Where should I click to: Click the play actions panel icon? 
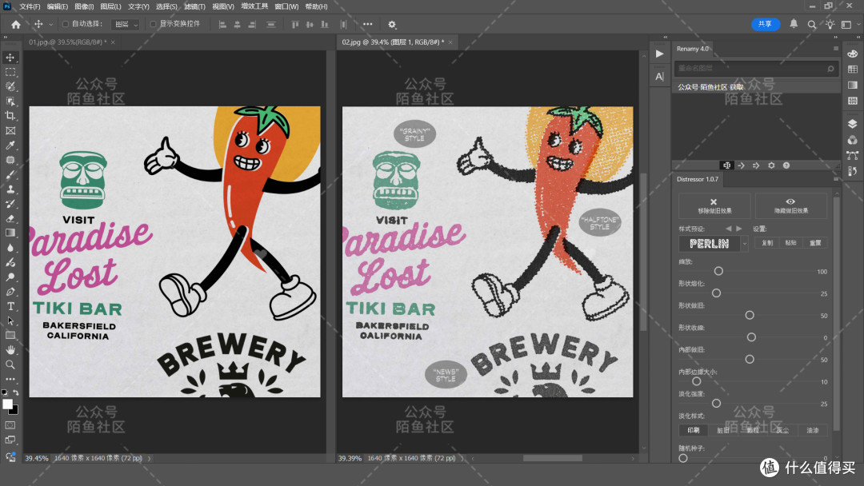click(x=659, y=54)
